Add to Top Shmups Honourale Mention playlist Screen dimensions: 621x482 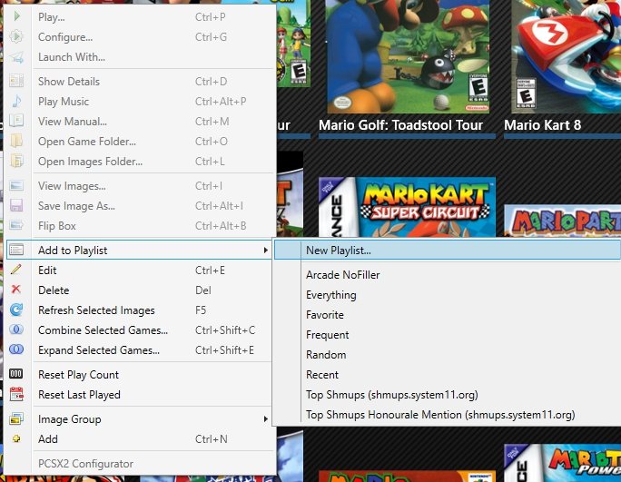(x=448, y=415)
